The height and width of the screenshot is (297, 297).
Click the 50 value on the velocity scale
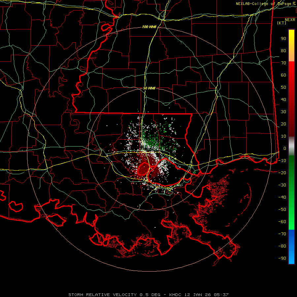click(283, 87)
